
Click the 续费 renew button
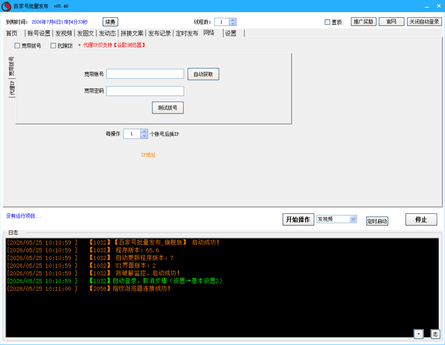click(x=110, y=22)
